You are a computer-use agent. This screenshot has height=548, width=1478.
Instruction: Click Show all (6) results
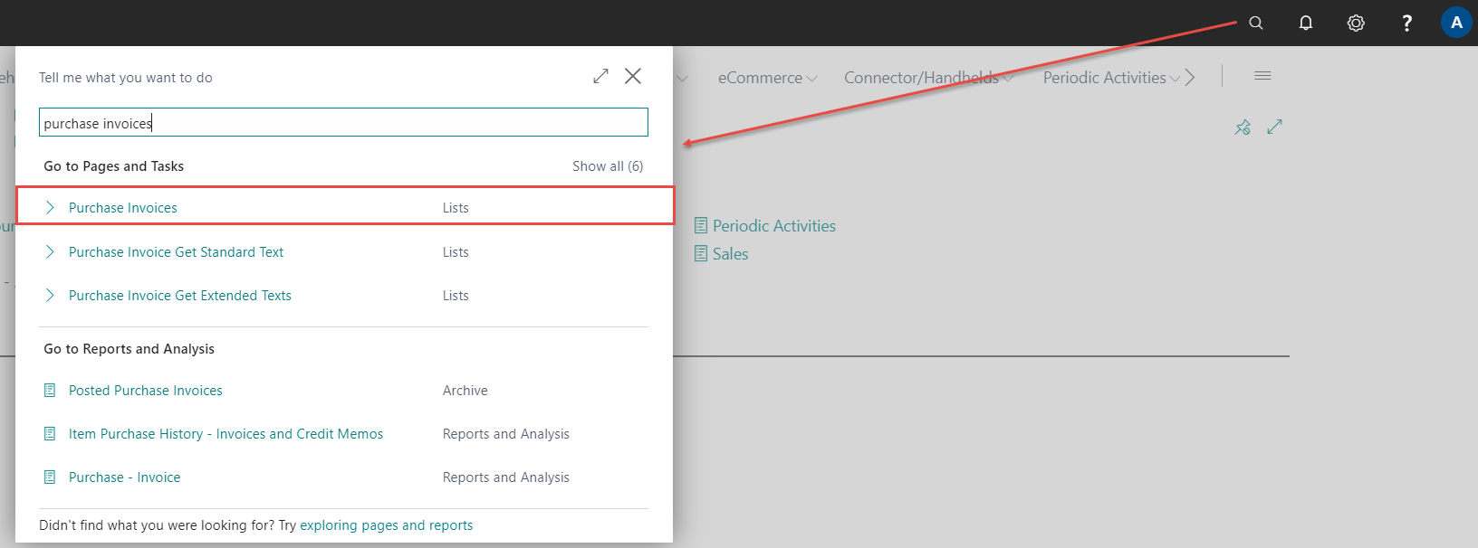[607, 166]
